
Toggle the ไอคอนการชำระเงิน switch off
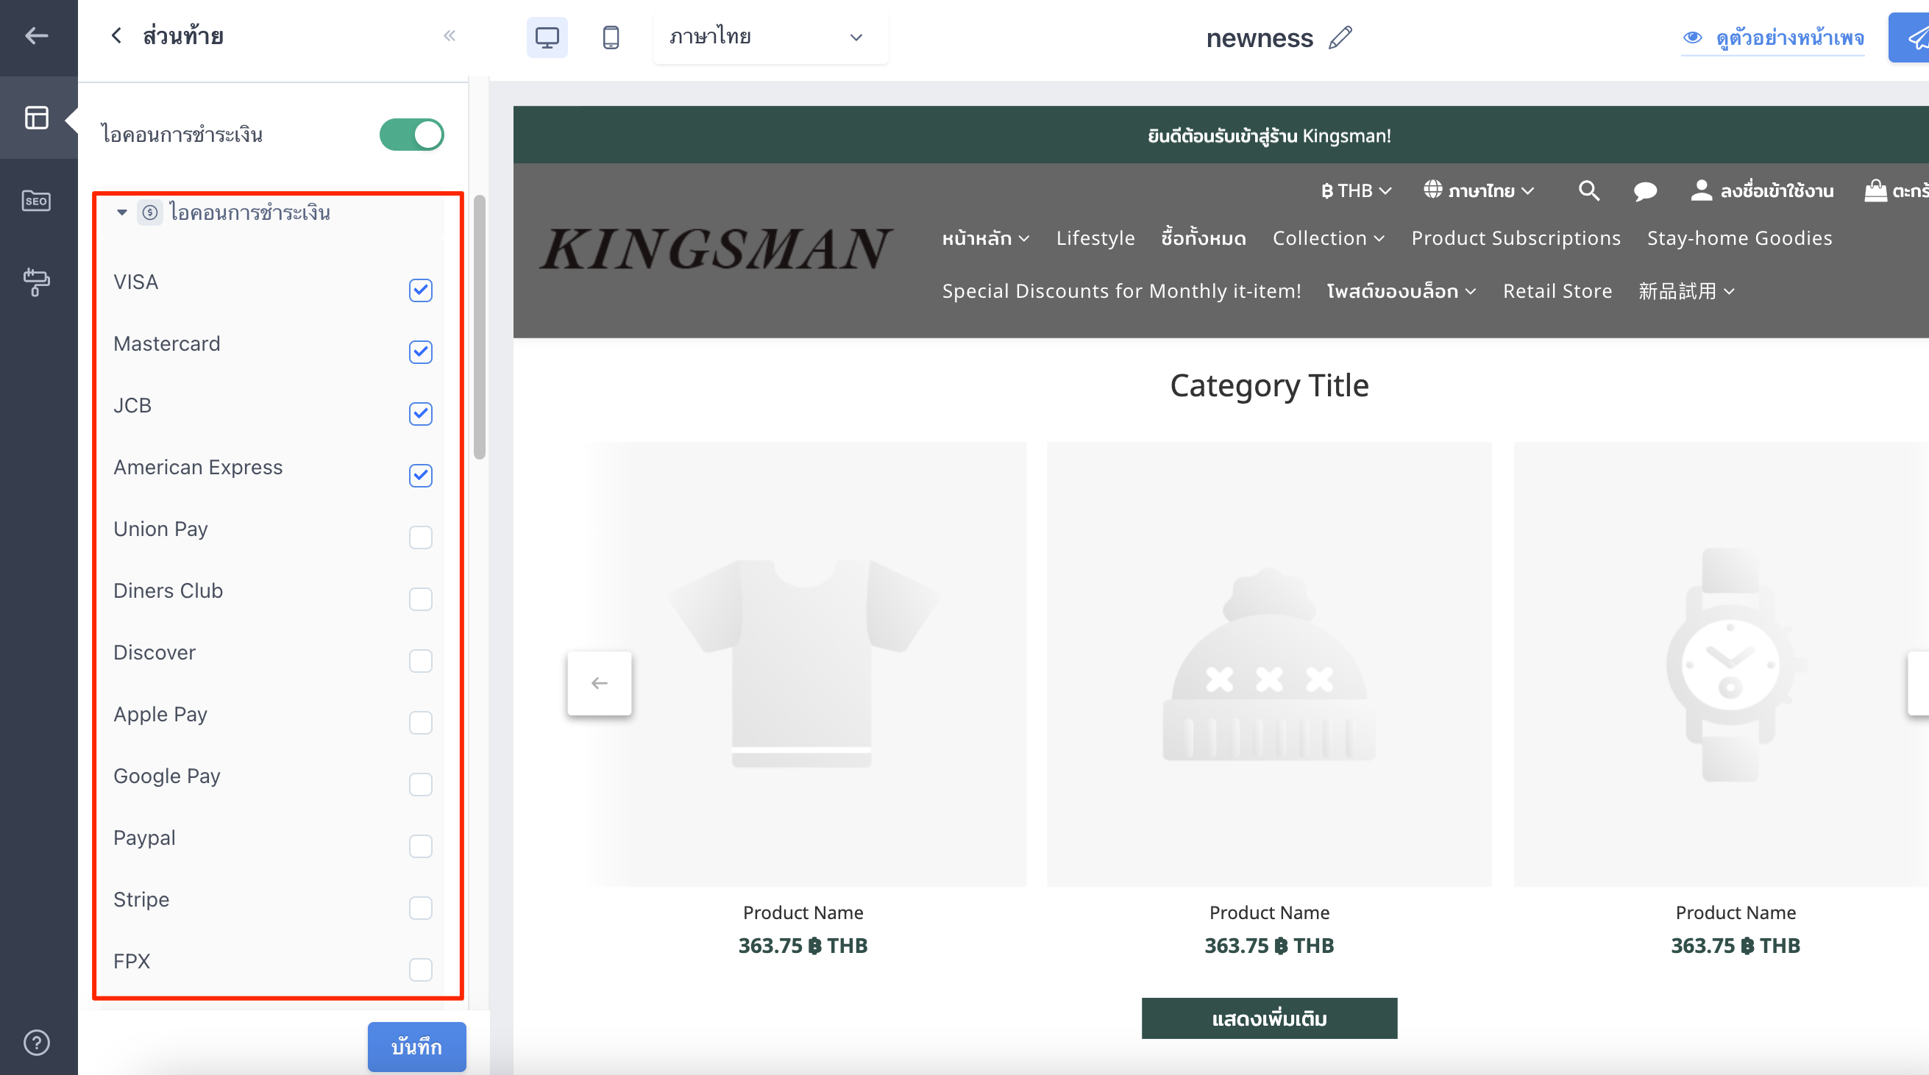pos(412,135)
